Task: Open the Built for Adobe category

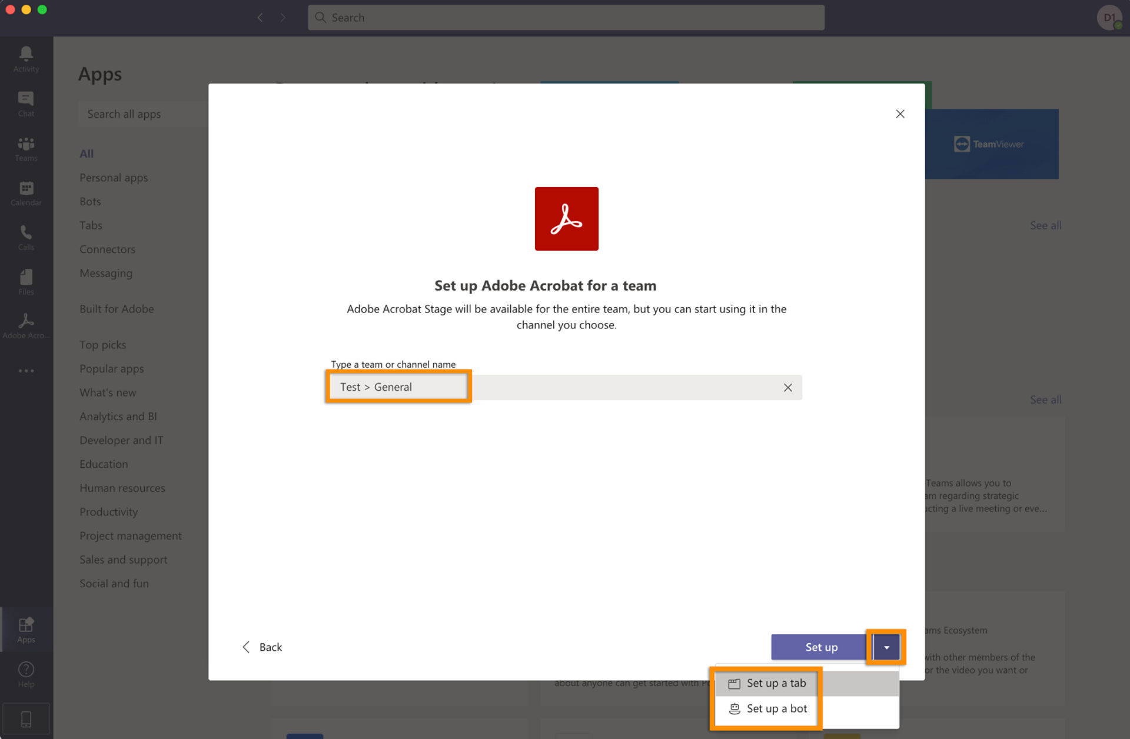Action: pos(117,309)
